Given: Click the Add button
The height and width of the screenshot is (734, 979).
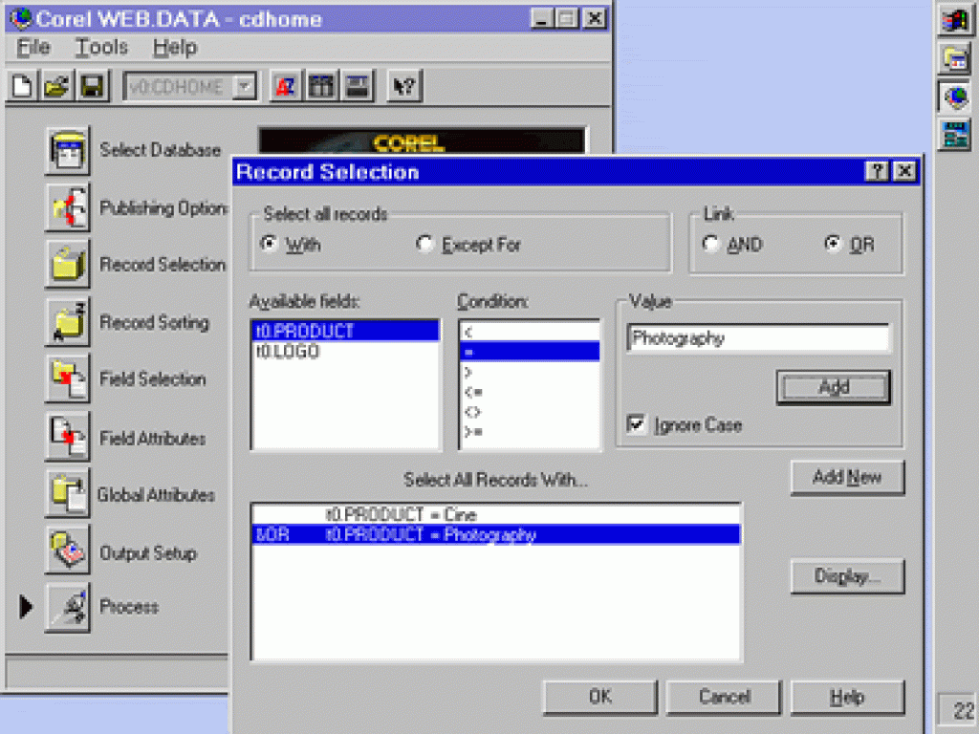Looking at the screenshot, I should (x=834, y=387).
